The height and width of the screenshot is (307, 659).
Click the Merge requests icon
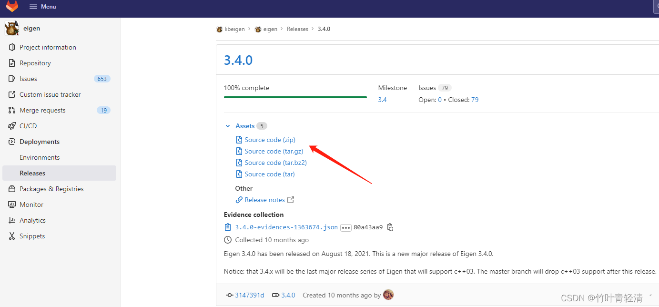click(12, 110)
